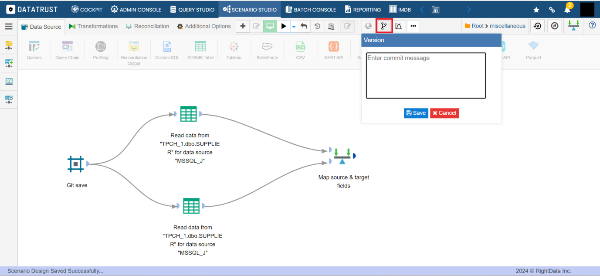Save the commit message

point(416,113)
